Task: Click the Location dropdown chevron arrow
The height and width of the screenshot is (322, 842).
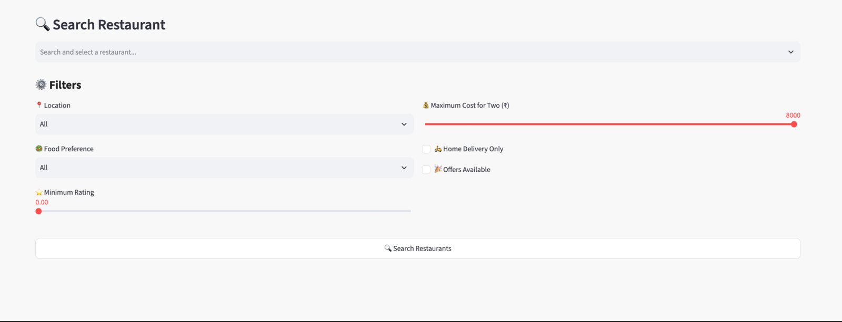Action: point(404,124)
